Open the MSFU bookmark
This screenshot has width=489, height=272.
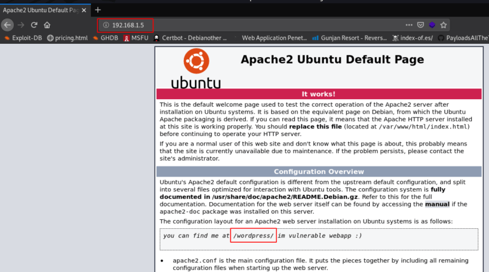click(x=136, y=38)
